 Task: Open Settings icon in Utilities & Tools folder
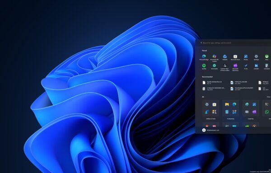coord(207,104)
